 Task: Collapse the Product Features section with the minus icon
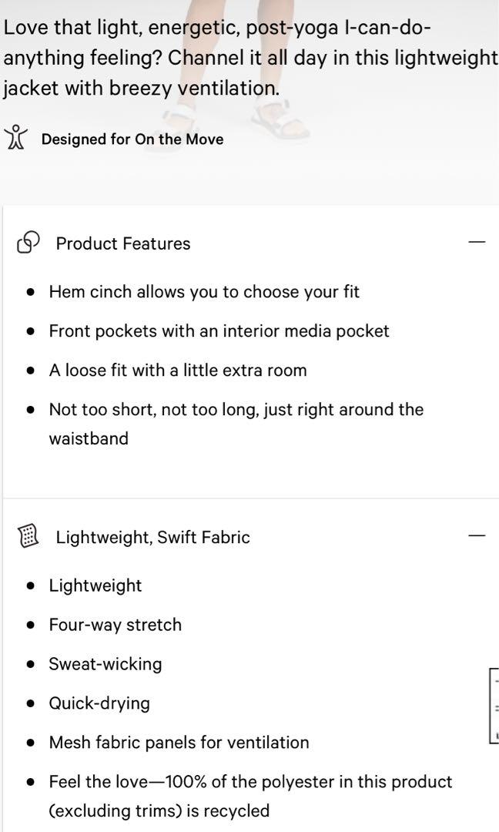[x=477, y=242]
